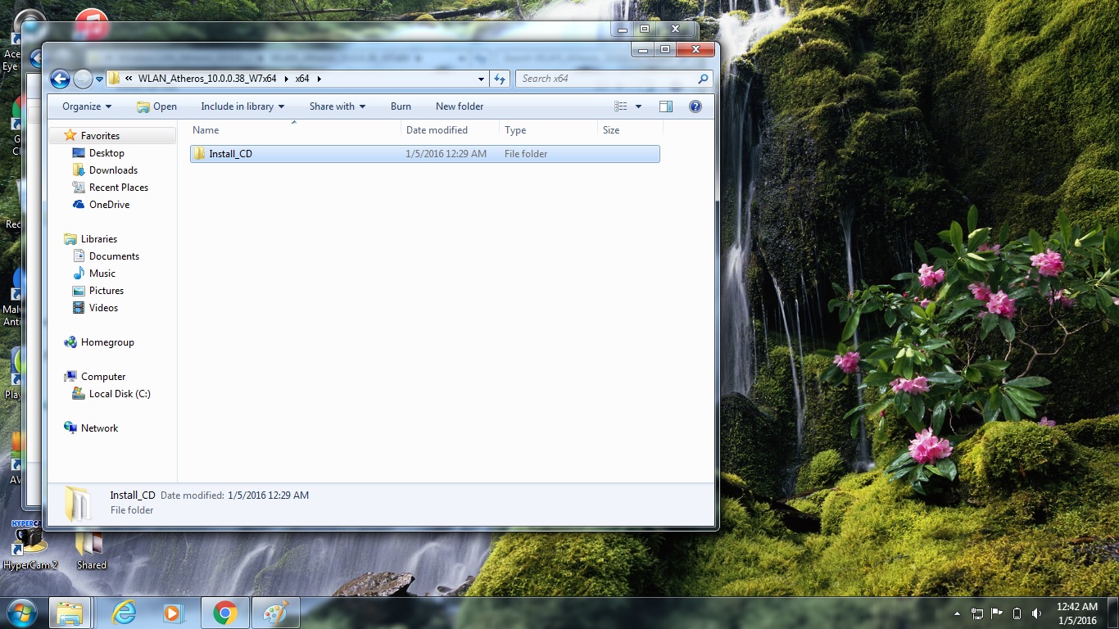Change your view using the view icon
Image resolution: width=1119 pixels, height=629 pixels.
click(621, 106)
